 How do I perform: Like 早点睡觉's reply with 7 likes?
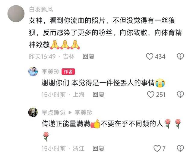157,148
